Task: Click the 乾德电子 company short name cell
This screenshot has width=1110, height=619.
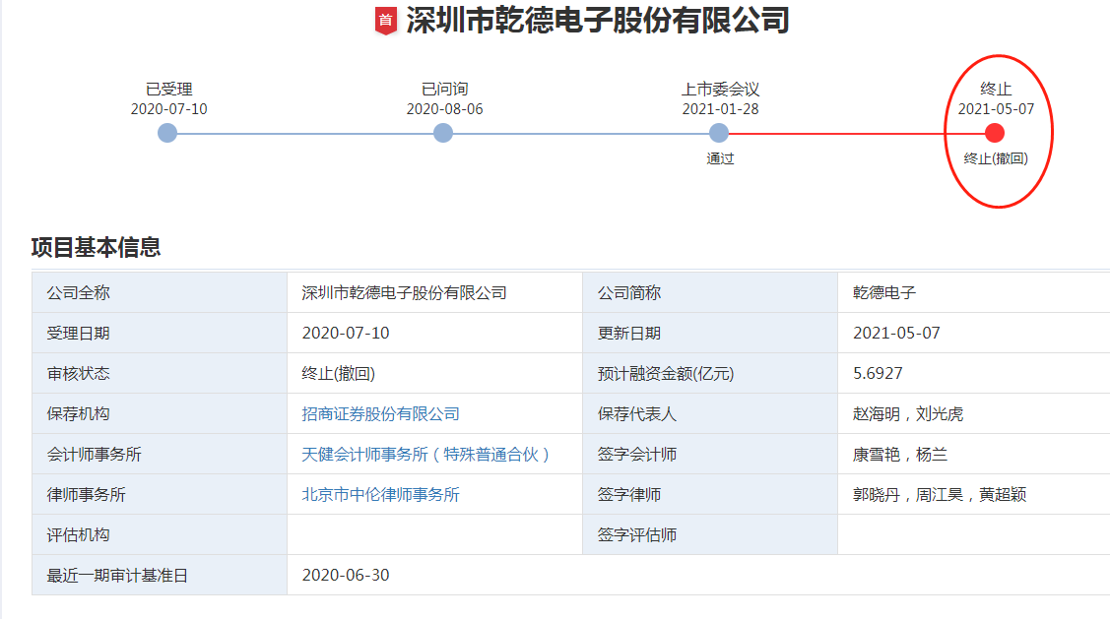Action: 883,293
